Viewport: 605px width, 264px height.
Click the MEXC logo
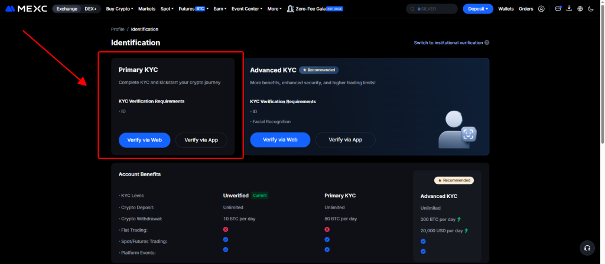coord(26,9)
